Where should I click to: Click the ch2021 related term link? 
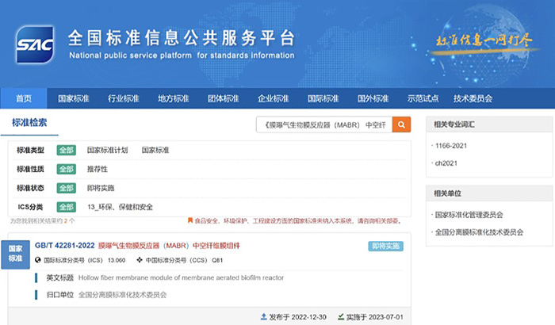pos(446,163)
